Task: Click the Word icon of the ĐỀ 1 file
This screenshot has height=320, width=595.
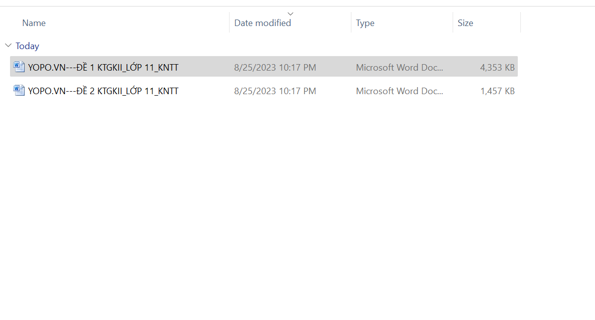Action: (x=19, y=67)
